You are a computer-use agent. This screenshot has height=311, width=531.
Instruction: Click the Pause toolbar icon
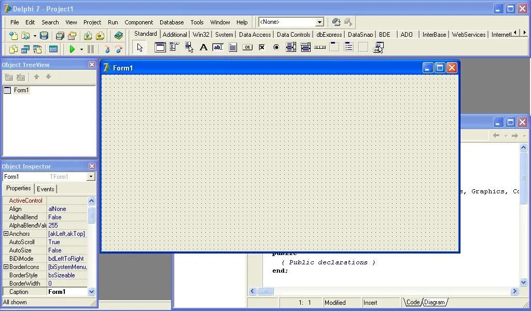coord(90,49)
